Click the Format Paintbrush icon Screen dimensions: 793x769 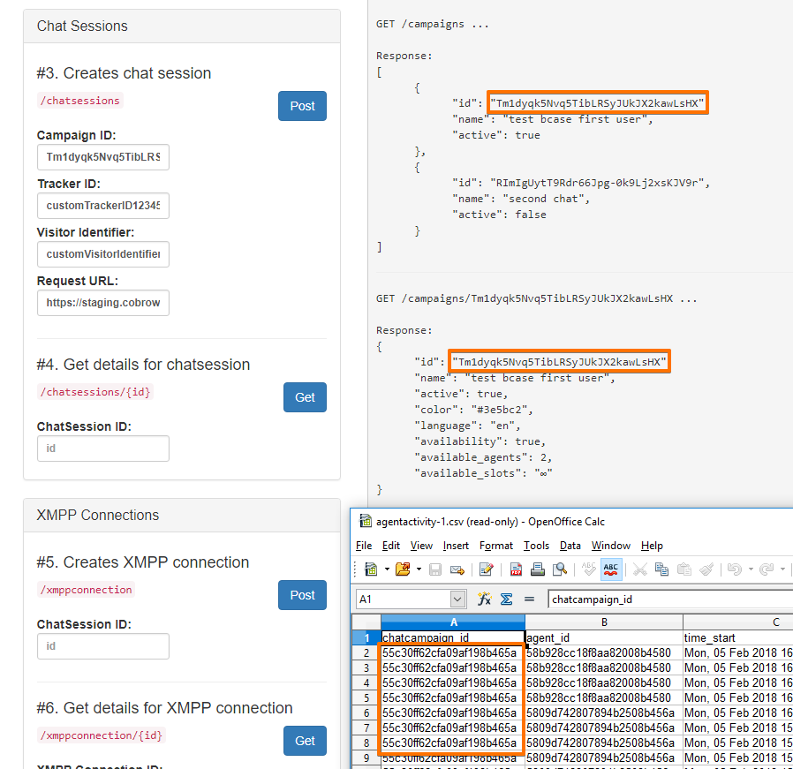(706, 569)
